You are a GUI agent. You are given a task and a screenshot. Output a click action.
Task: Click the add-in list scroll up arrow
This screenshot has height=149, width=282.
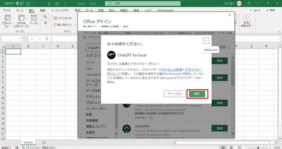click(x=232, y=58)
